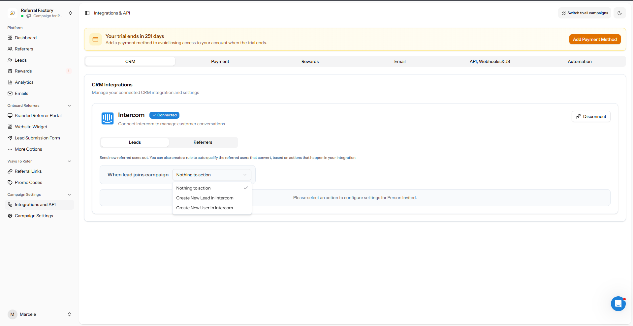Viewport: 633px width, 326px height.
Task: Click the Campaign Settings gear icon
Action: 10,216
